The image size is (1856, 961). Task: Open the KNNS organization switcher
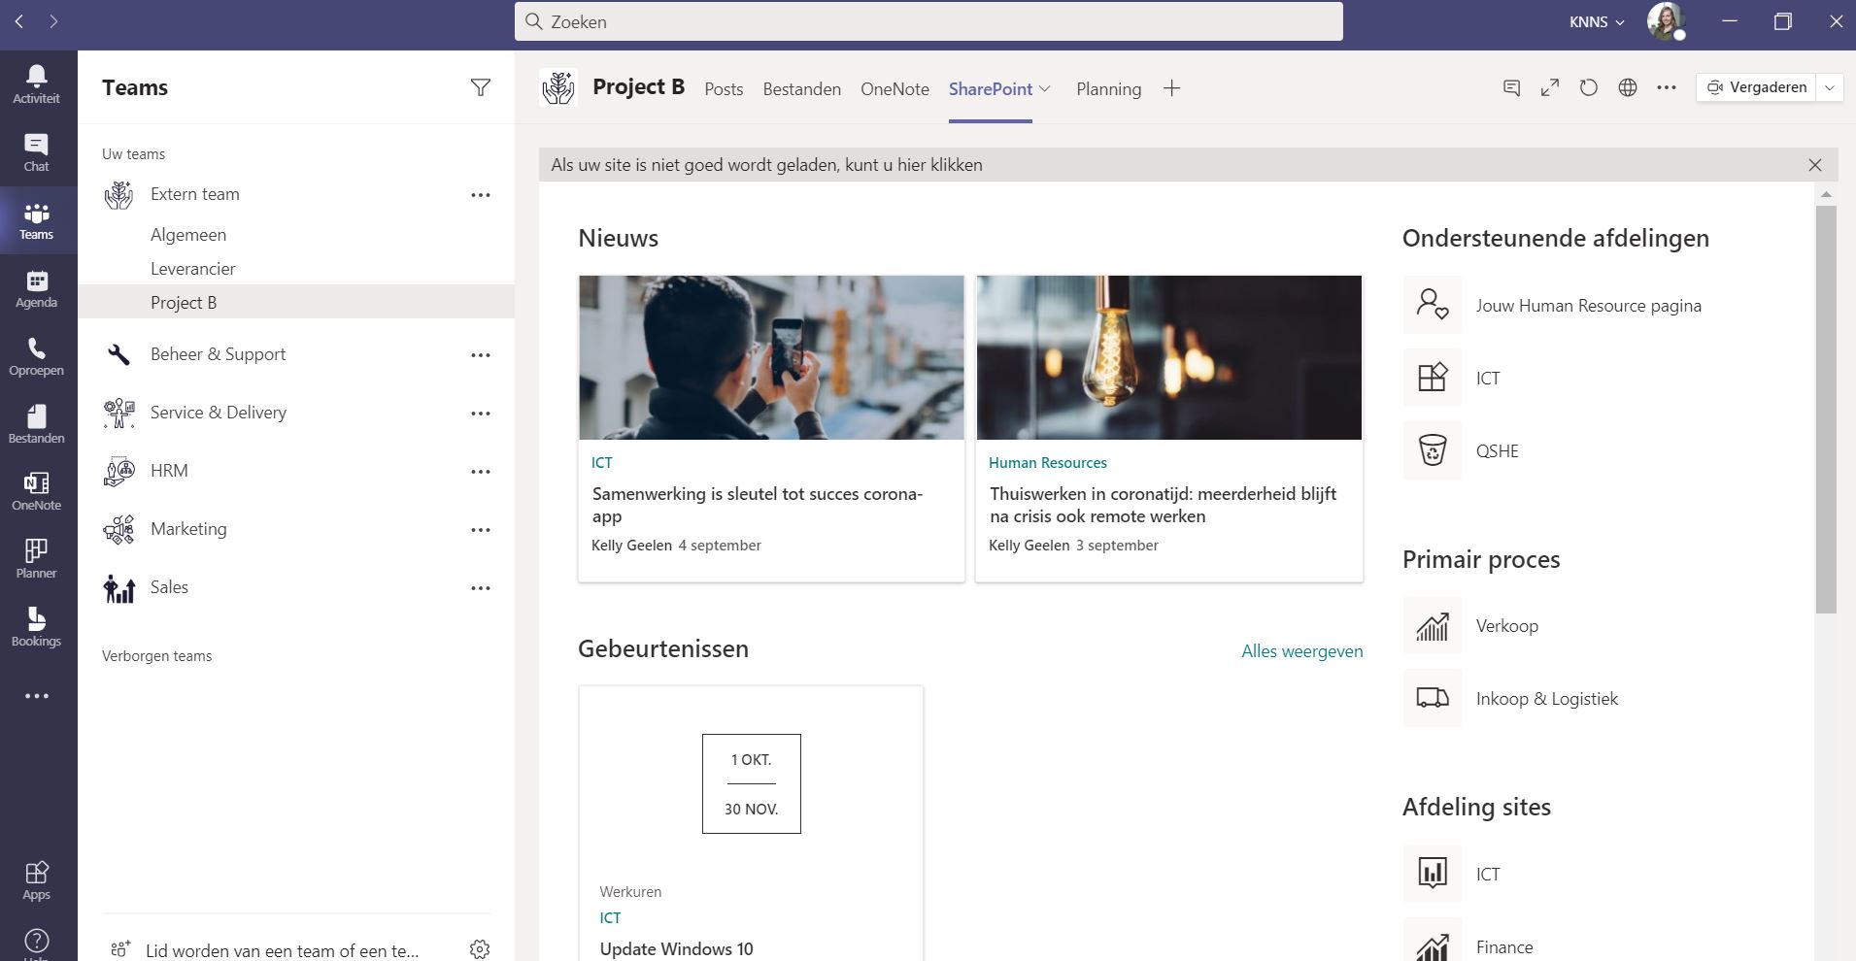pyautogui.click(x=1593, y=21)
